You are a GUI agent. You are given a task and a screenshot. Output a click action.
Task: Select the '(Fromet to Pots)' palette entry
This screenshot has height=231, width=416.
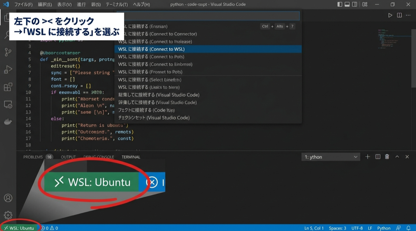[x=208, y=72]
